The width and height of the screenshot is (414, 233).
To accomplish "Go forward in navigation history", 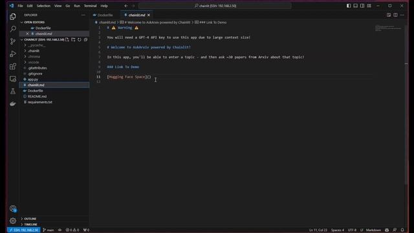I will point(133,6).
